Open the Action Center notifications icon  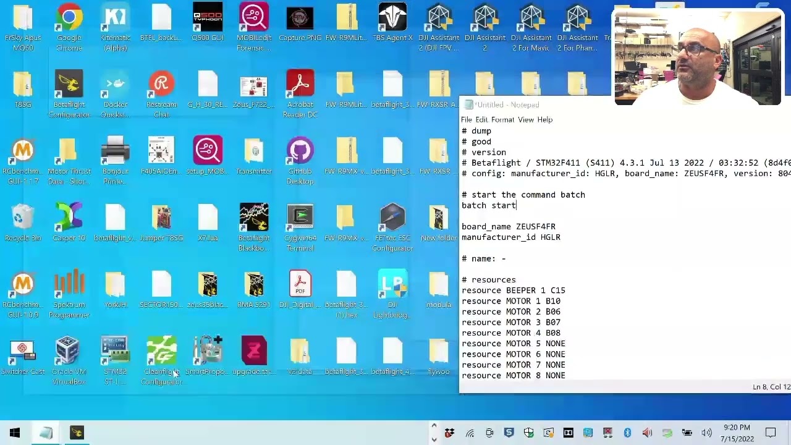click(x=771, y=433)
